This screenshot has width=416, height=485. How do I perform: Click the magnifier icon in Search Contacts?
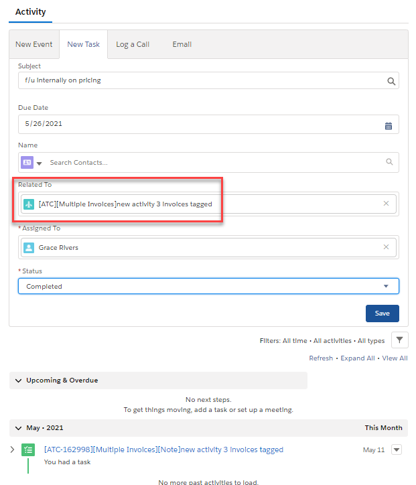(x=390, y=162)
